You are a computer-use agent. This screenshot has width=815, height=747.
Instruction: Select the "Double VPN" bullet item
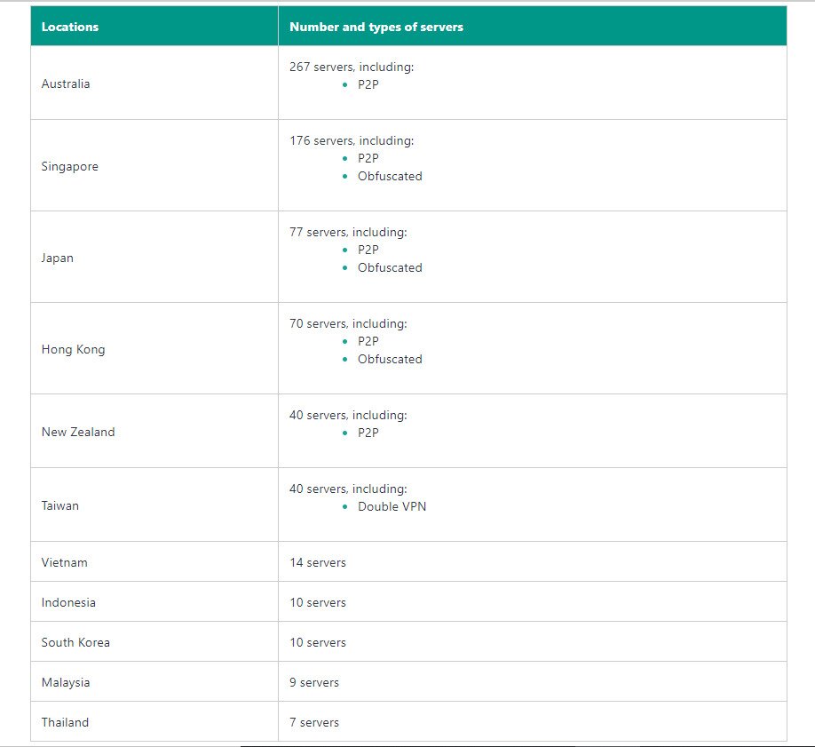tap(392, 506)
